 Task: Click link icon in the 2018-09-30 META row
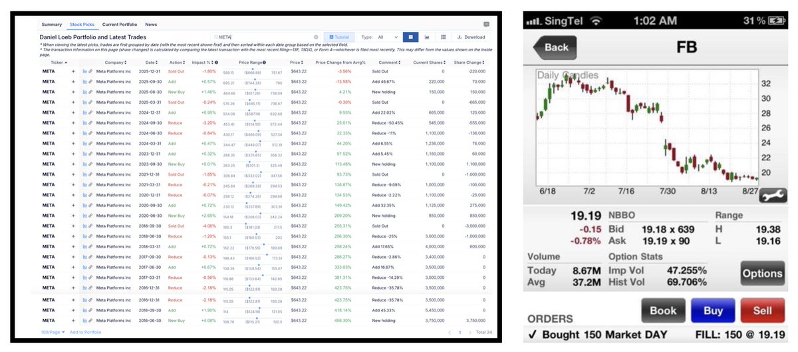90,226
